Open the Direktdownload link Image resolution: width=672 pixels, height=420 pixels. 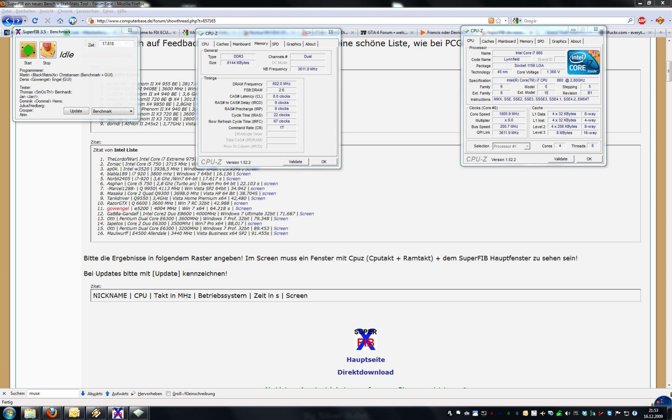(x=366, y=372)
